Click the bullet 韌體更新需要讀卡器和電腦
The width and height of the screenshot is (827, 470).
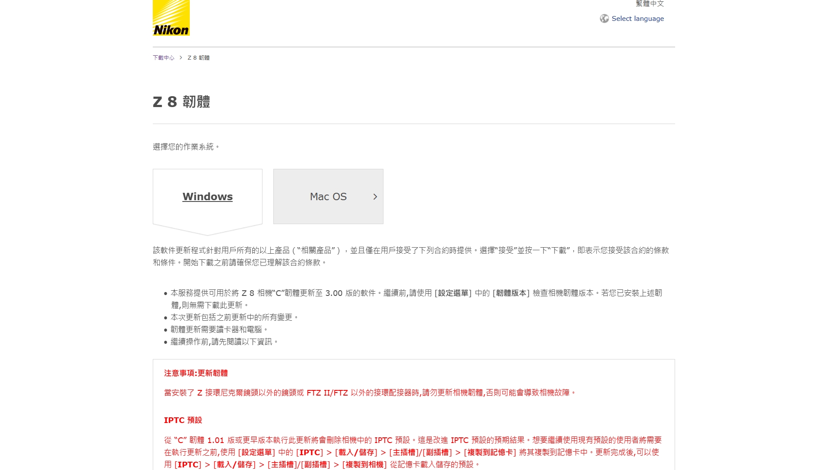219,330
